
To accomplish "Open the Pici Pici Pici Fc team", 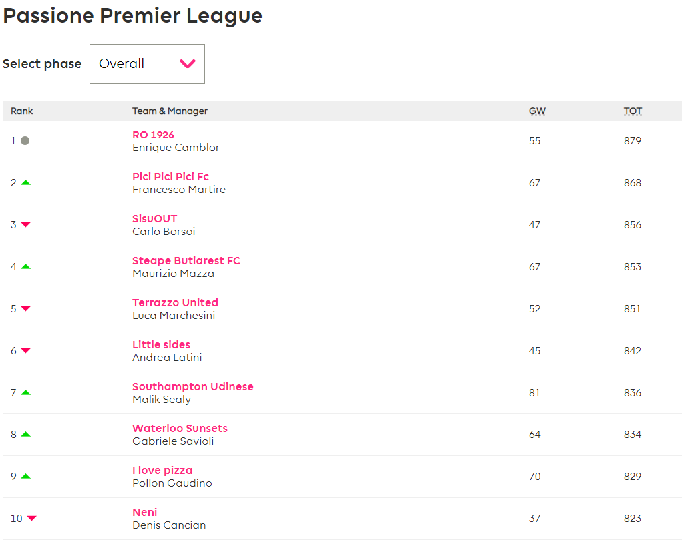I will tap(170, 177).
